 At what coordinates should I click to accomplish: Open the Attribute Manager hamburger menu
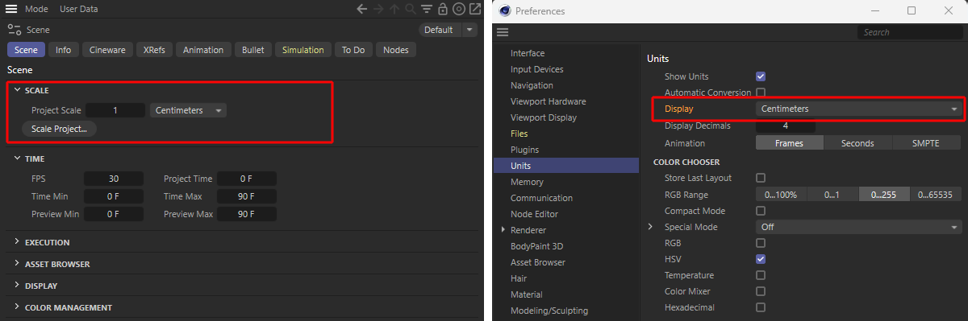pos(13,10)
